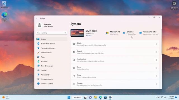Click the volume tray icon
The width and height of the screenshot is (179, 100).
(x=165, y=97)
